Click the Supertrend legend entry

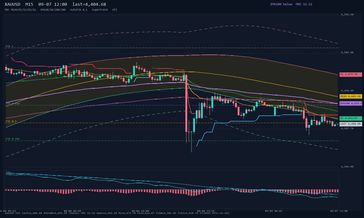(x=100, y=10)
